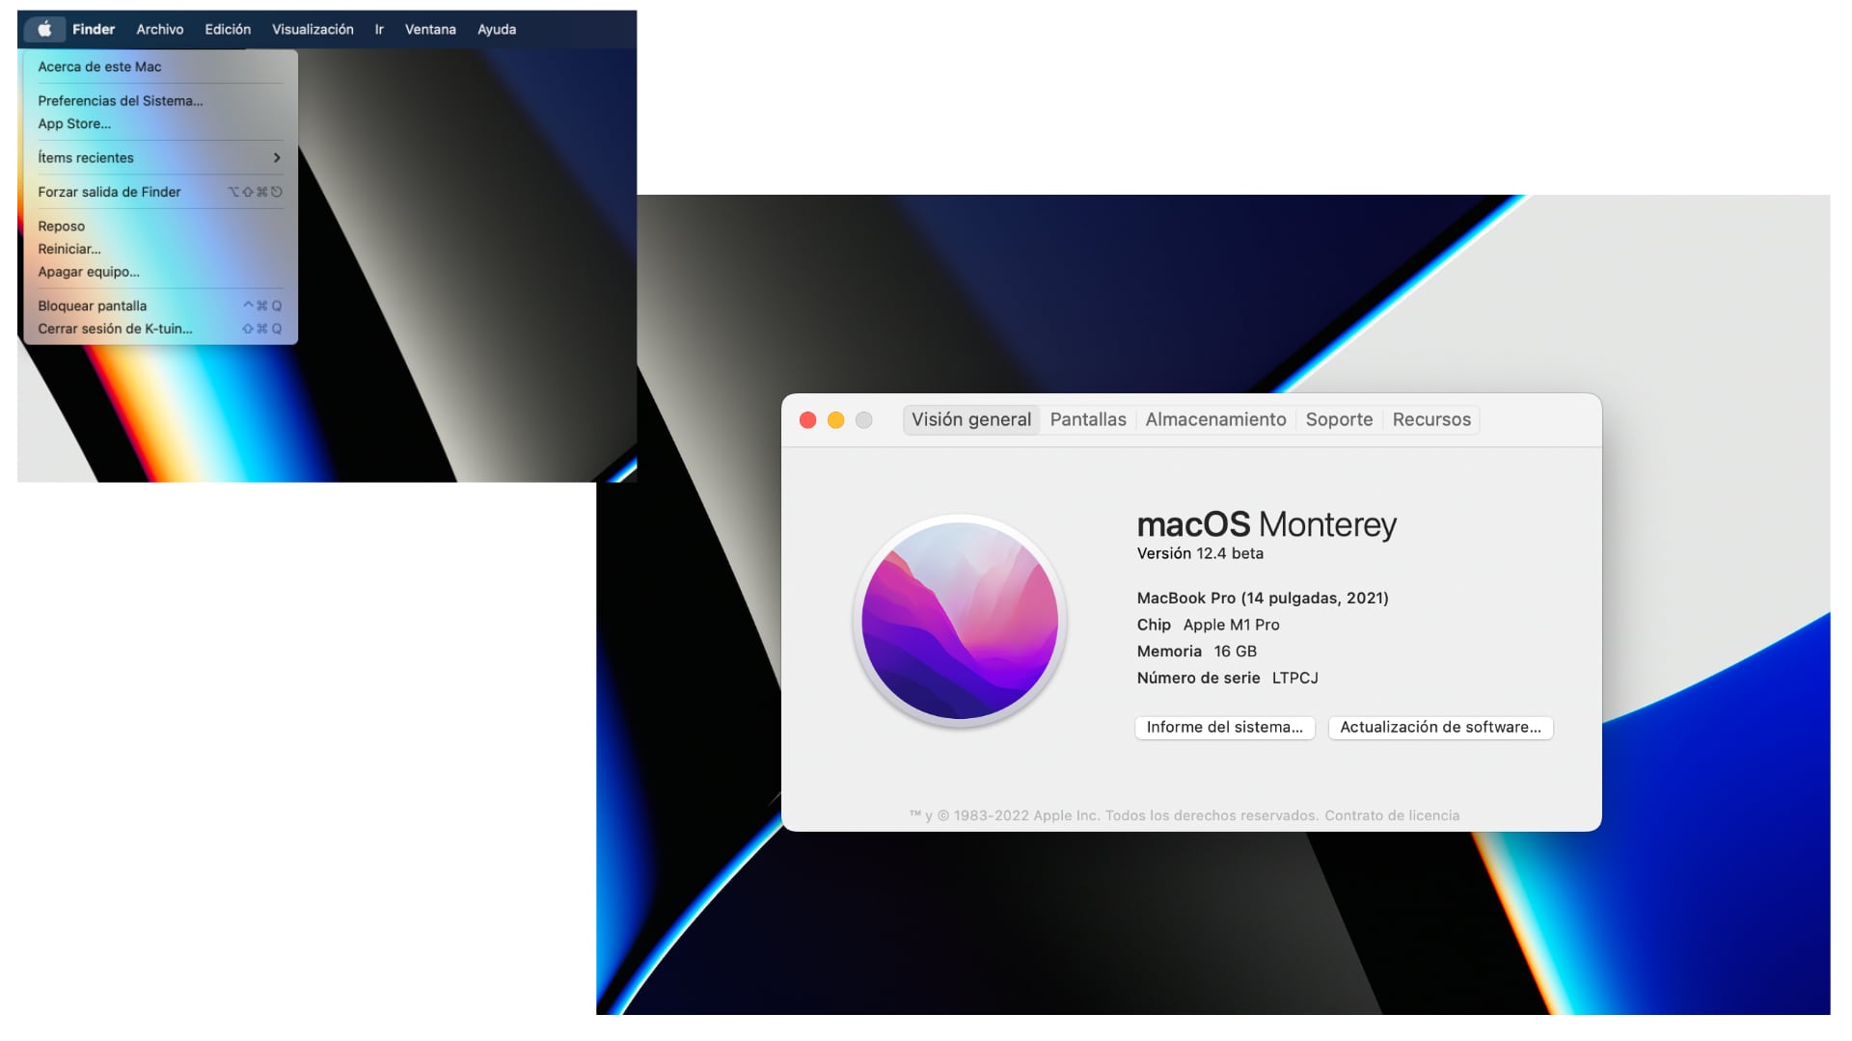Choose Apagar equipo option
This screenshot has width=1852, height=1041.
(87, 272)
